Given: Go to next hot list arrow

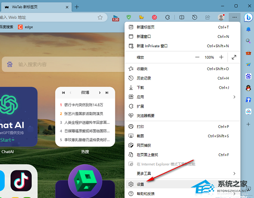Looking at the screenshot, I should (x=100, y=93).
